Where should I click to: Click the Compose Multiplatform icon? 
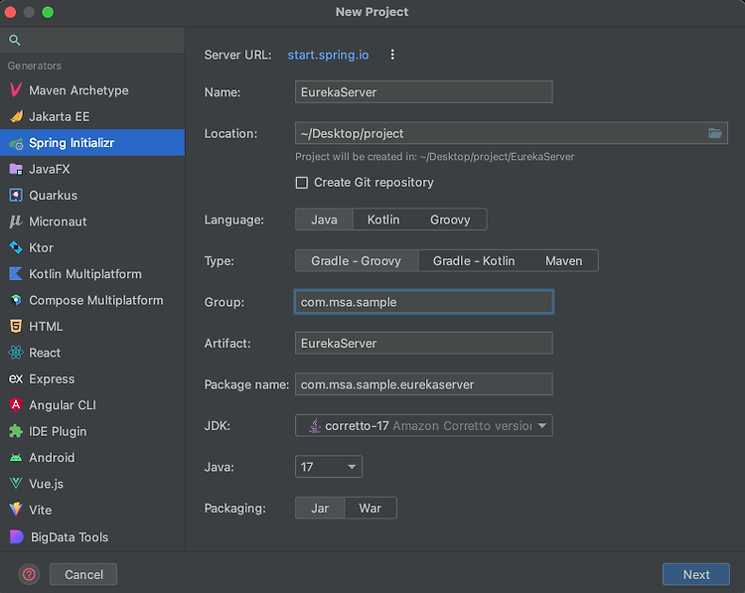point(16,300)
